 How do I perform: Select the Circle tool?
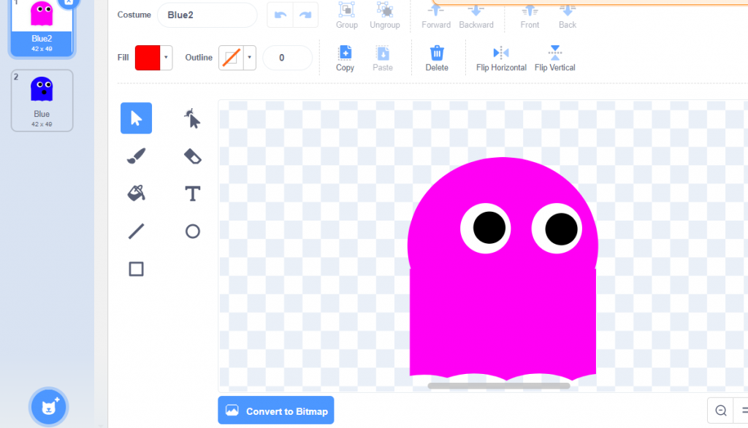[192, 231]
